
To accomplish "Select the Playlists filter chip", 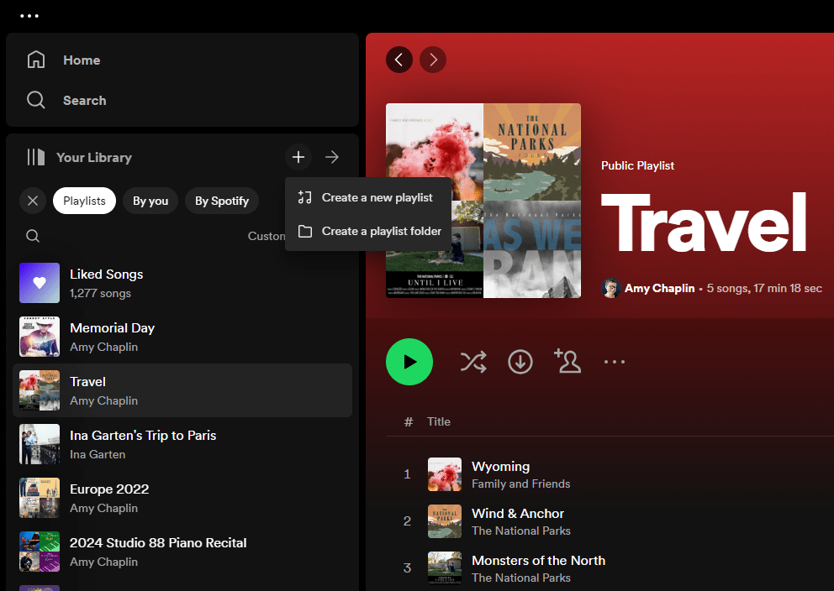I will click(x=85, y=201).
